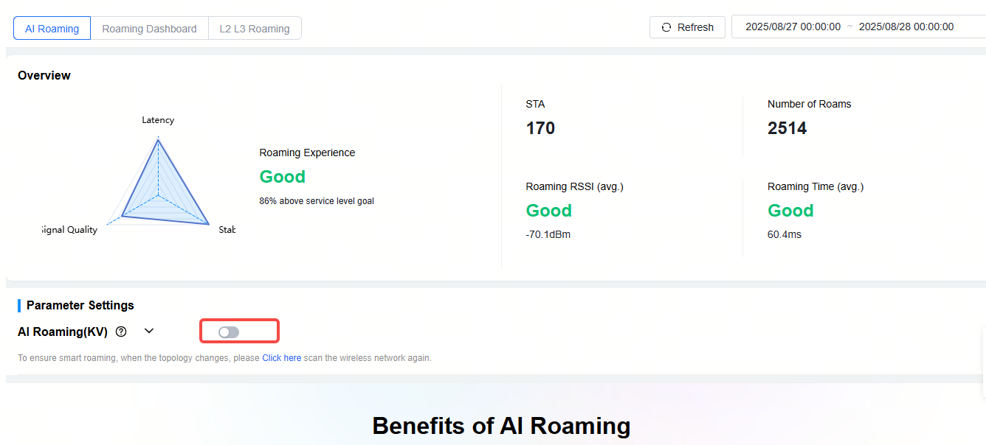
Task: Click the blue Parameter Settings section marker
Action: (x=18, y=305)
